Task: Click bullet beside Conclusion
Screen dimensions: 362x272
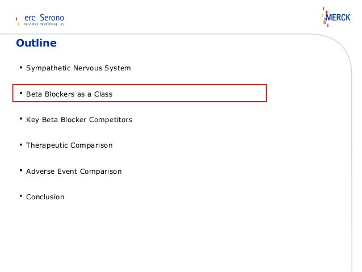Action: (x=21, y=196)
